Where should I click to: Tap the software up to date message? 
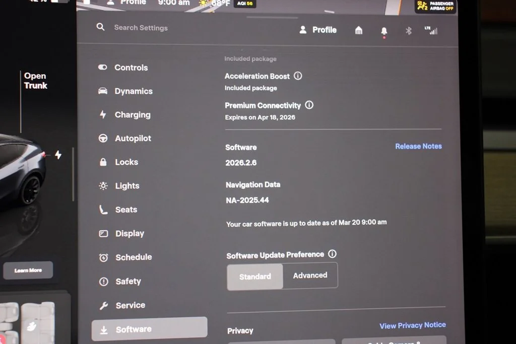click(x=306, y=223)
